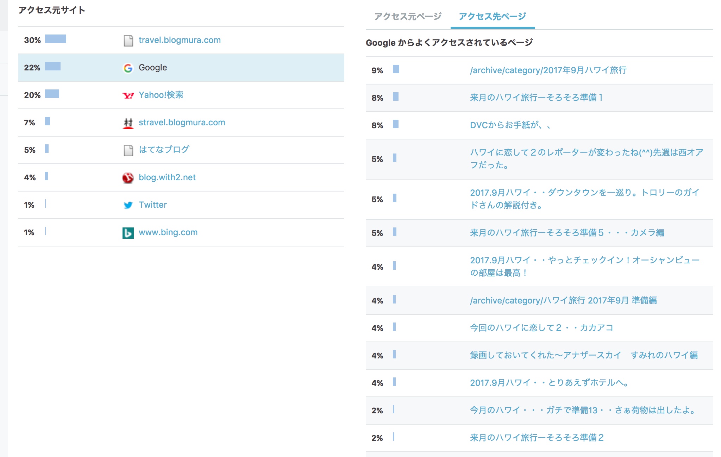Open the とりあえずホテルへ article link
721x457 pixels.
pyautogui.click(x=550, y=383)
